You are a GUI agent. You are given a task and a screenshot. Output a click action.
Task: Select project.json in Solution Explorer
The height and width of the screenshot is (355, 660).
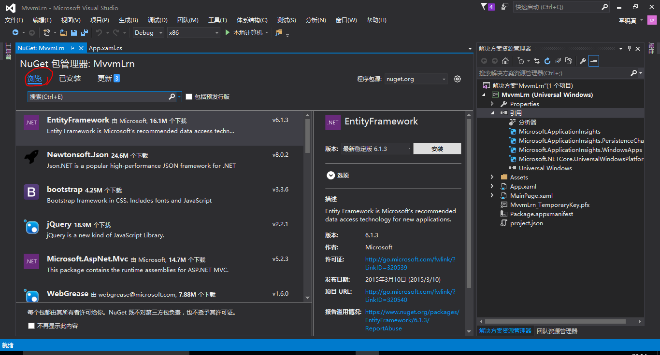(x=527, y=223)
